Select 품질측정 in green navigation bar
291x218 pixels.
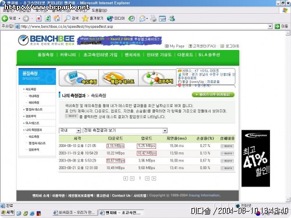click(x=45, y=55)
